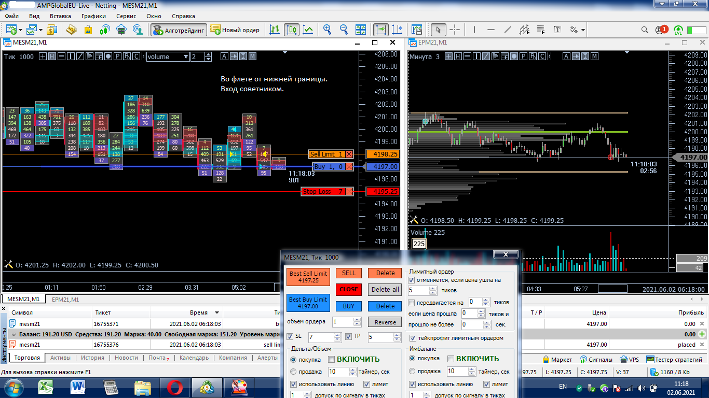Click the SL value input field
Screen dimensions: 709x398
coord(322,337)
